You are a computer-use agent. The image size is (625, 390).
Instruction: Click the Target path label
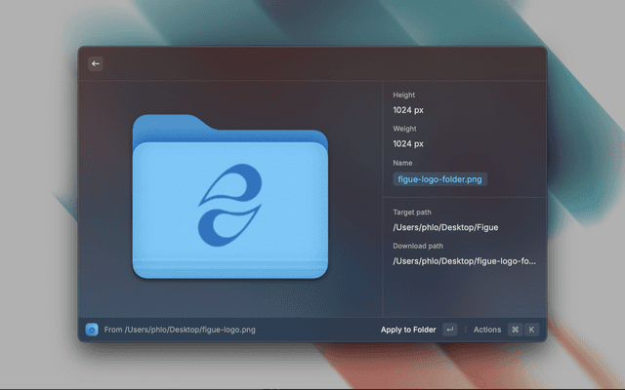(x=412, y=212)
